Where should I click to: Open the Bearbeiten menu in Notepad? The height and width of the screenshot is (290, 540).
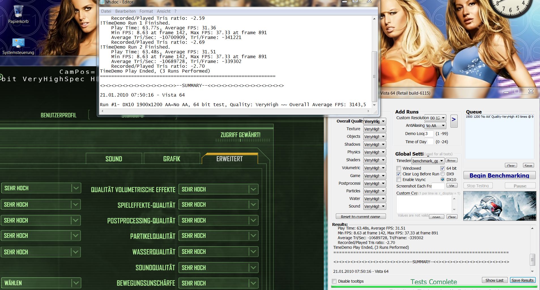pyautogui.click(x=125, y=11)
